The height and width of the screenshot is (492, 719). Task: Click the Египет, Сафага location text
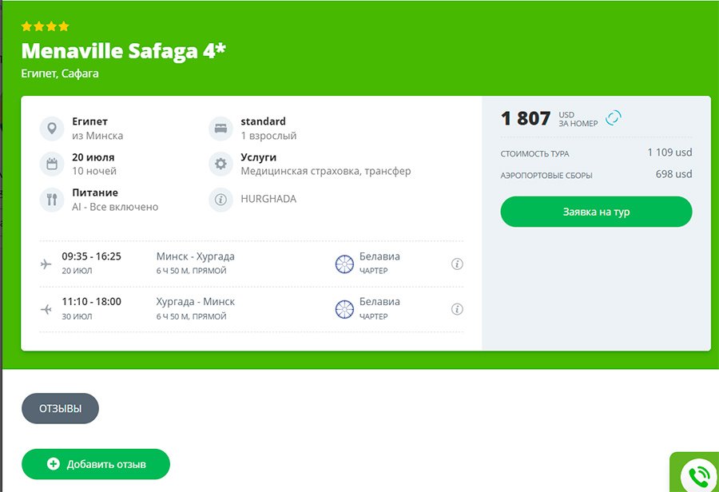click(60, 73)
